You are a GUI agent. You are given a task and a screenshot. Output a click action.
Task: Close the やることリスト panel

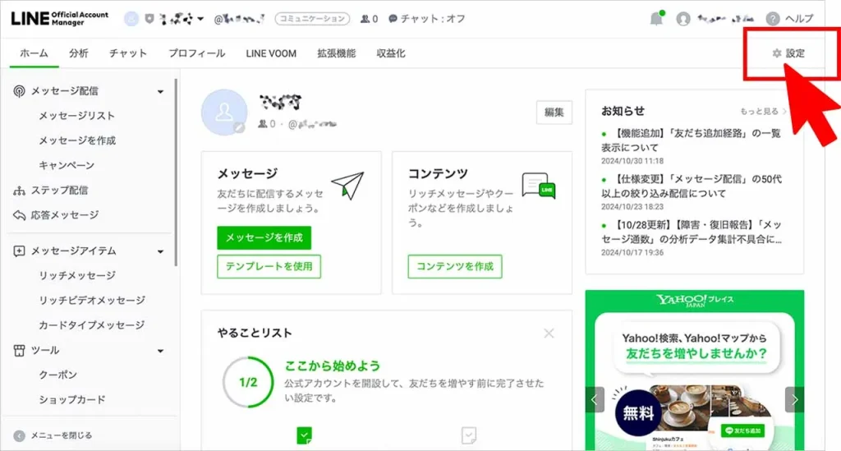[549, 334]
